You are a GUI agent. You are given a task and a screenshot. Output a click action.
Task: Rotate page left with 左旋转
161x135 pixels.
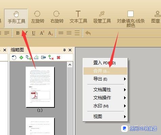(x=38, y=17)
